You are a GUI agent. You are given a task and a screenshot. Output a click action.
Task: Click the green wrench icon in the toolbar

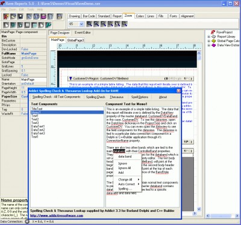click(x=48, y=25)
